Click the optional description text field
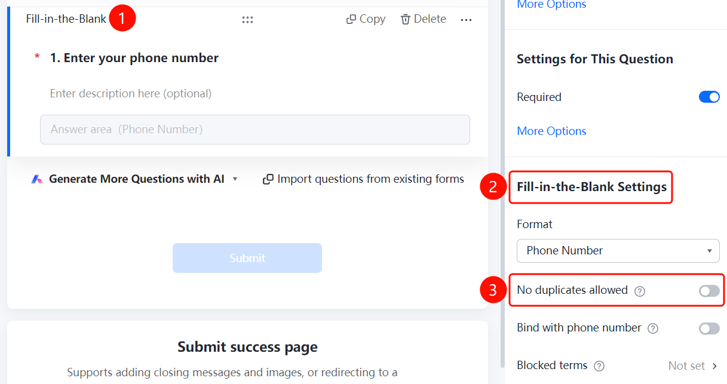The image size is (727, 384). tap(131, 94)
